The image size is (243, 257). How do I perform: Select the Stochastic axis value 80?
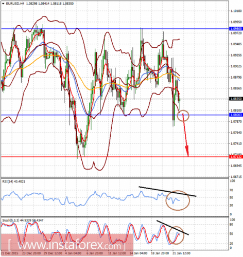tap(231, 224)
